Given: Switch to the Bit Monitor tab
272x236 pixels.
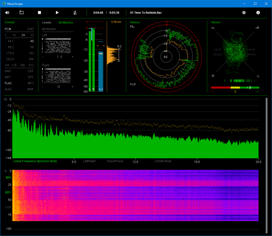Looking at the screenshot, I should [x=66, y=22].
